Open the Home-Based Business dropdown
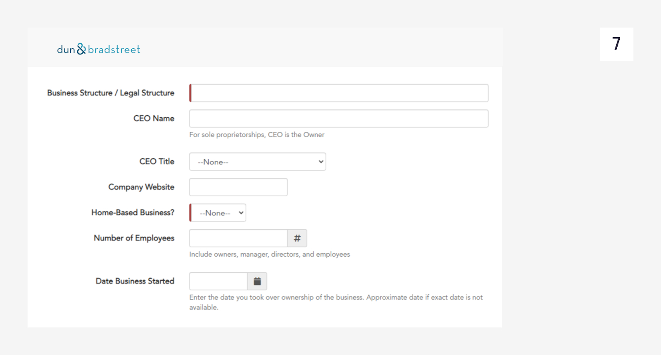 (218, 213)
